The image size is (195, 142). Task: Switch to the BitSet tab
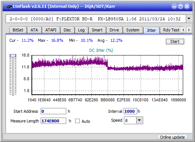(18, 30)
